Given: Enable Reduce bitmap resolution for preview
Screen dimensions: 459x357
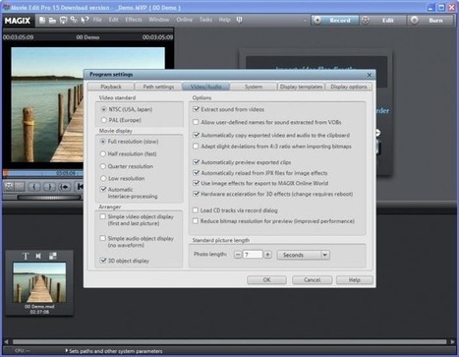Looking at the screenshot, I should [x=196, y=221].
